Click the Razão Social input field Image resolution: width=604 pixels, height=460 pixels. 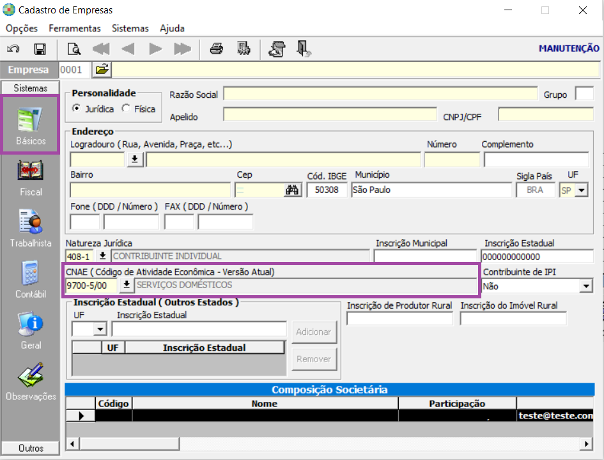(x=380, y=94)
